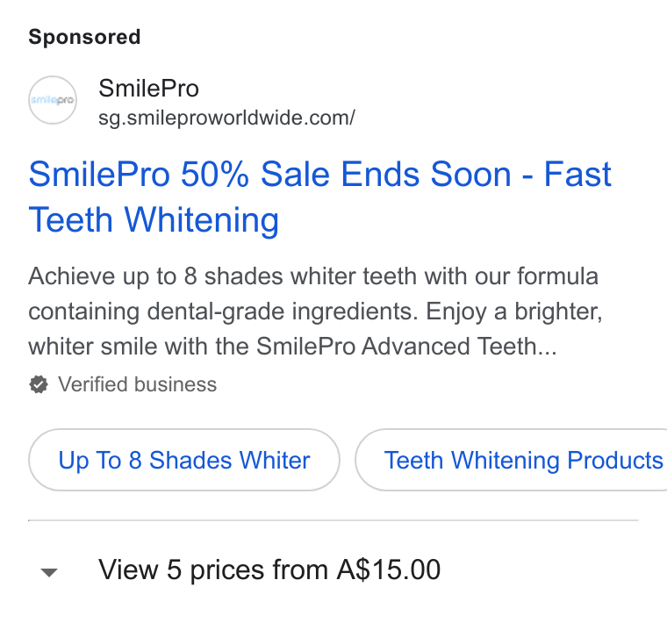
Task: Click the A$15.00 starting price
Action: pos(389,569)
